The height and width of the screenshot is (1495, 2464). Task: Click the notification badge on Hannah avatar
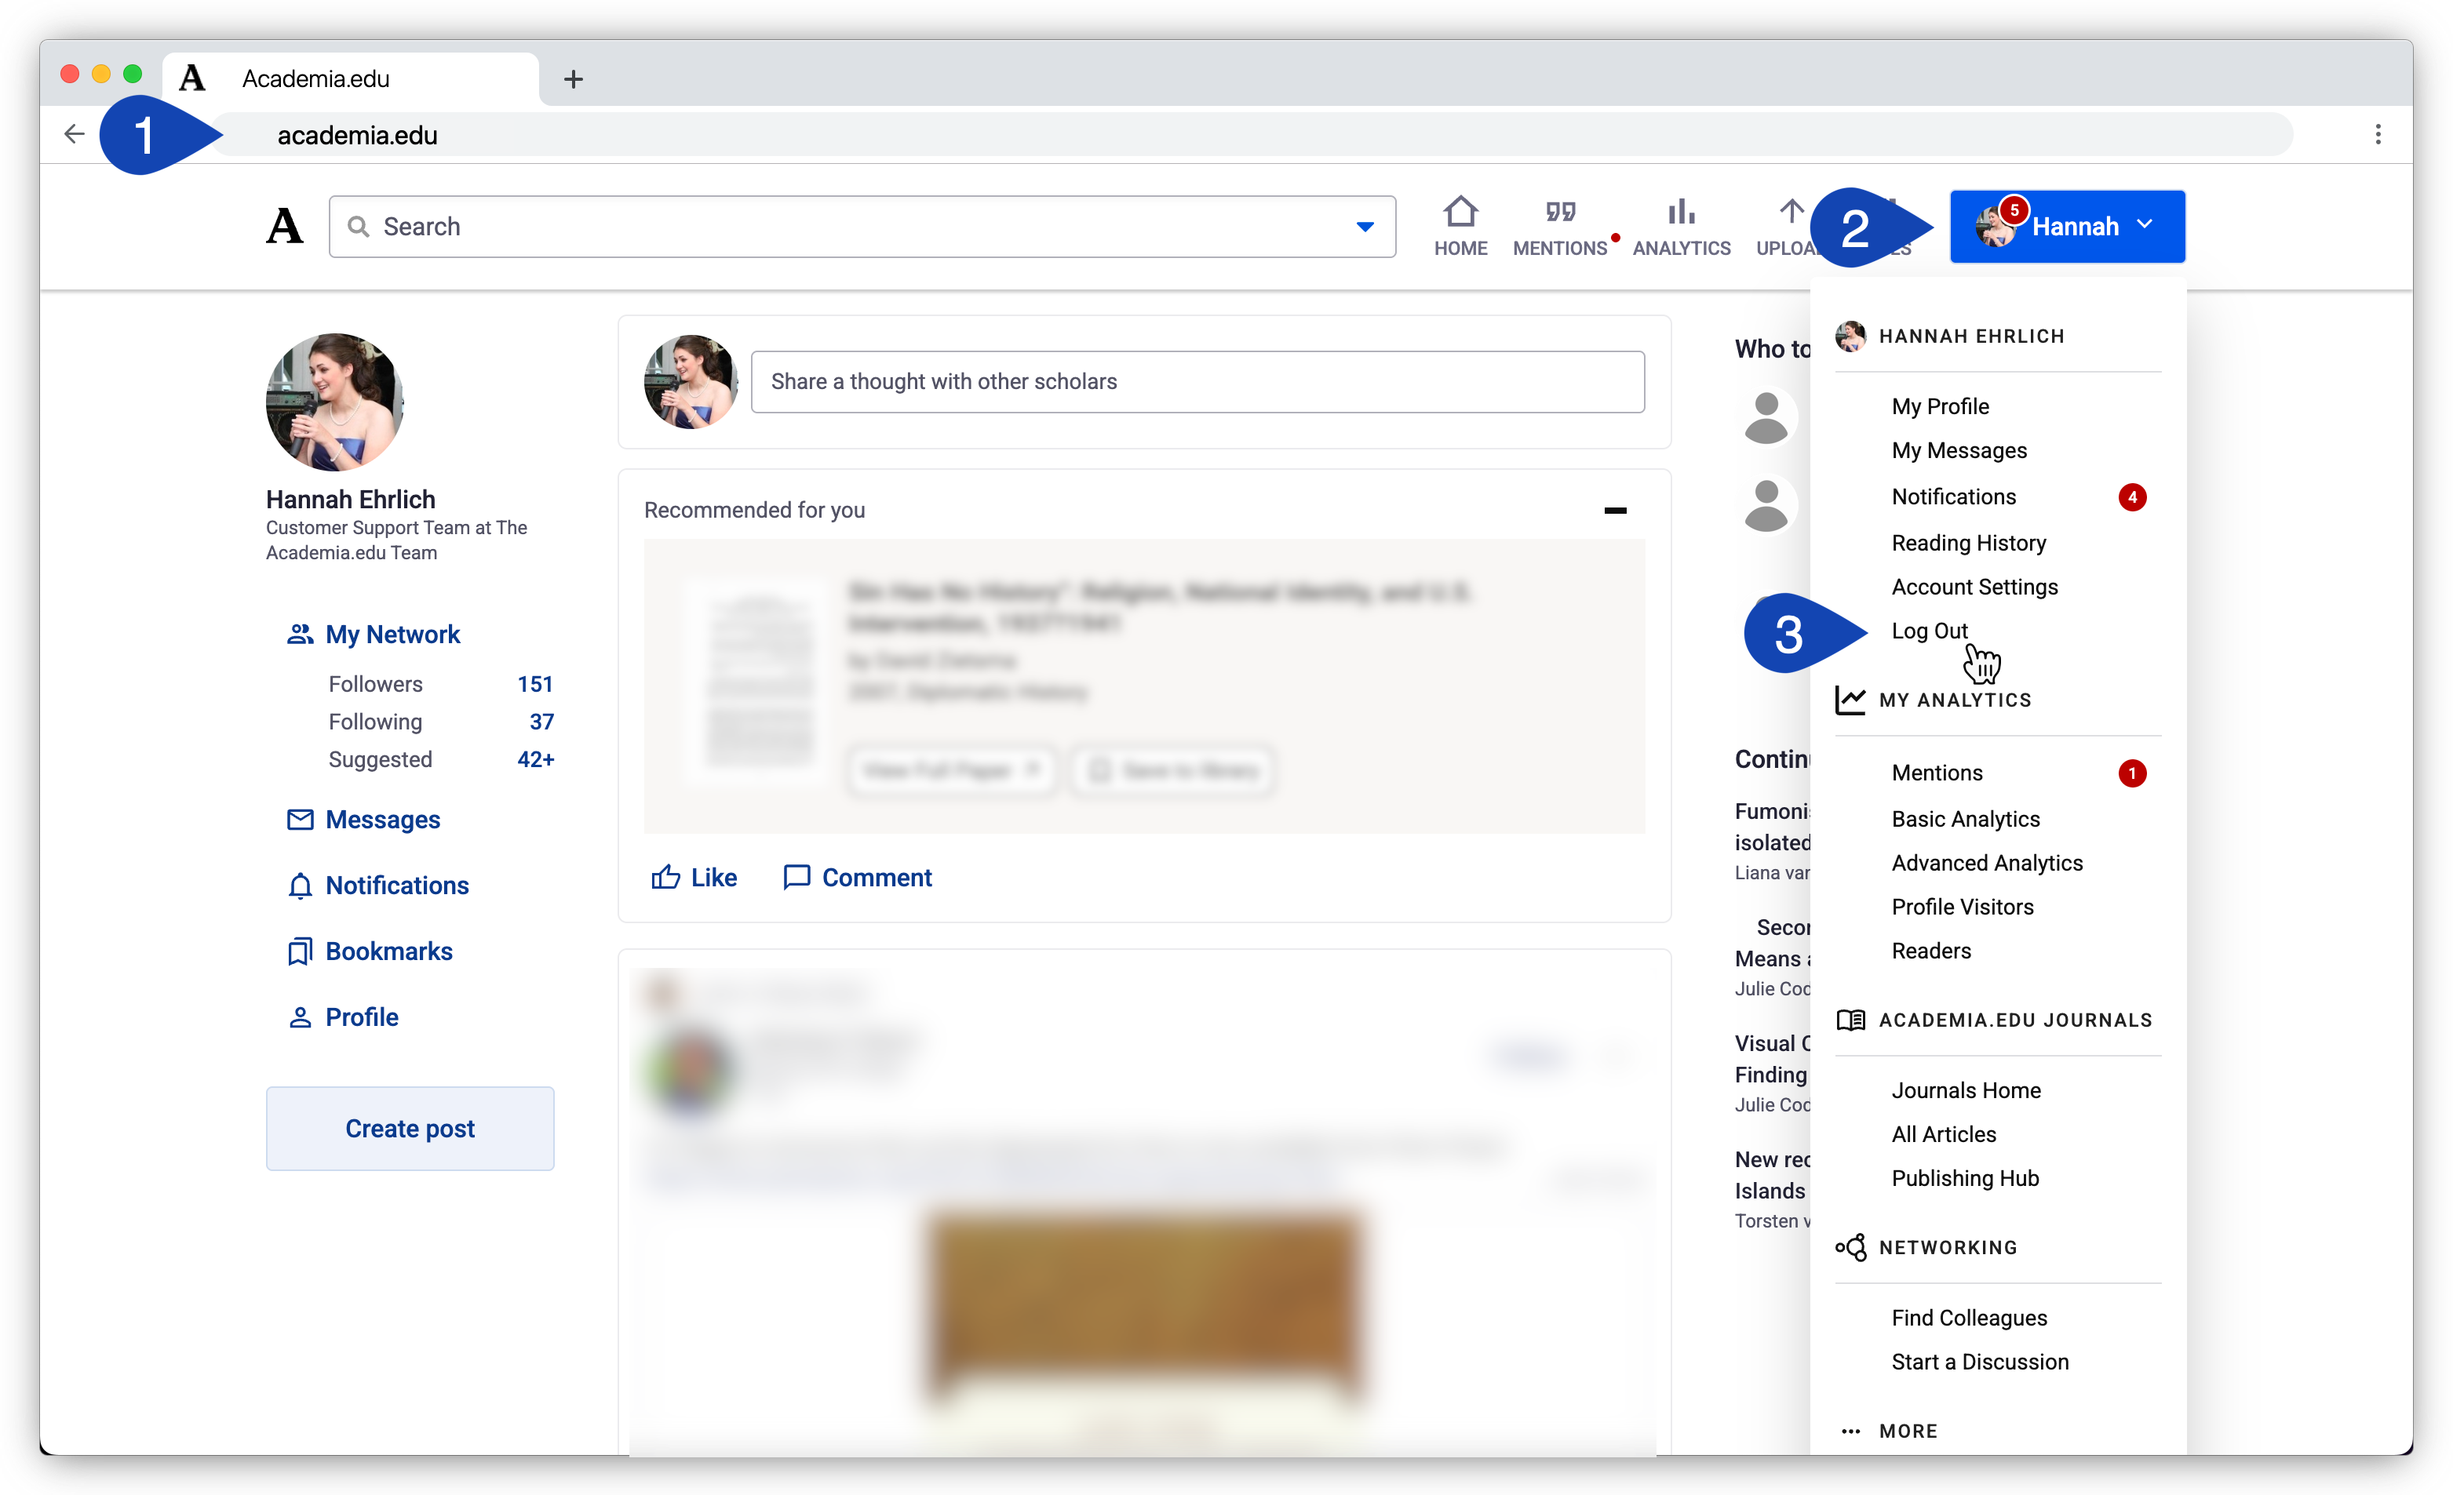(2013, 210)
